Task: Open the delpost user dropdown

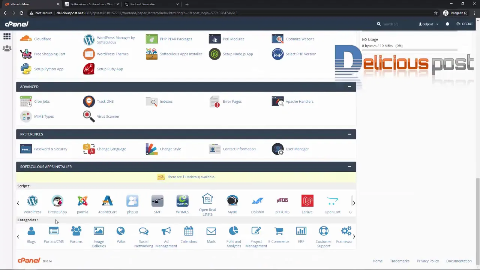Action: click(x=429, y=24)
